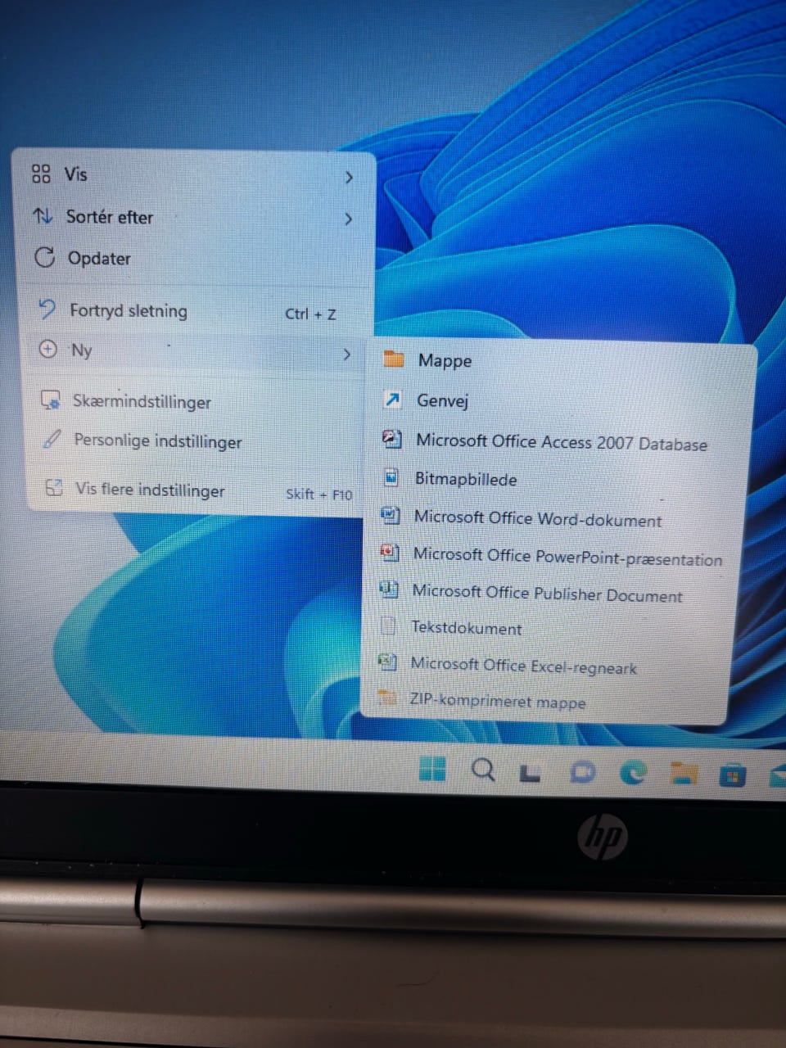Open the Sortér efter menu entry
The image size is (786, 1048).
tap(193, 218)
